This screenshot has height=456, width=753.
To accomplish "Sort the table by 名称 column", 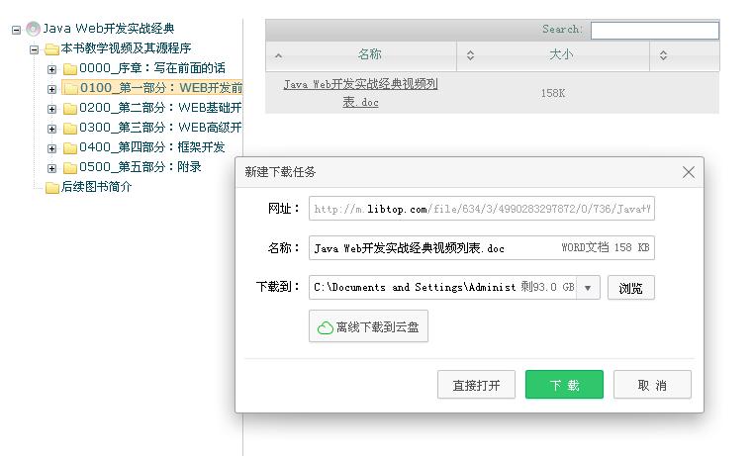I will (x=369, y=55).
